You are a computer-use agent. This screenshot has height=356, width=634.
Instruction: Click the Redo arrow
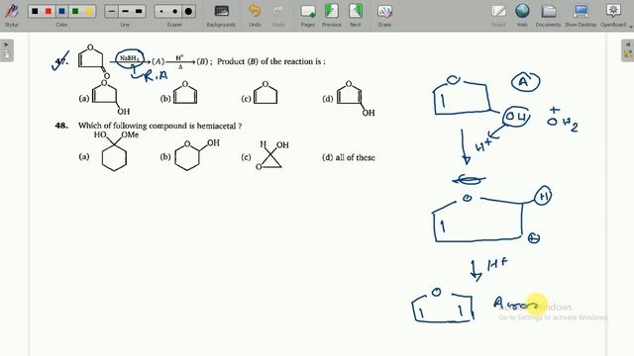click(x=278, y=15)
